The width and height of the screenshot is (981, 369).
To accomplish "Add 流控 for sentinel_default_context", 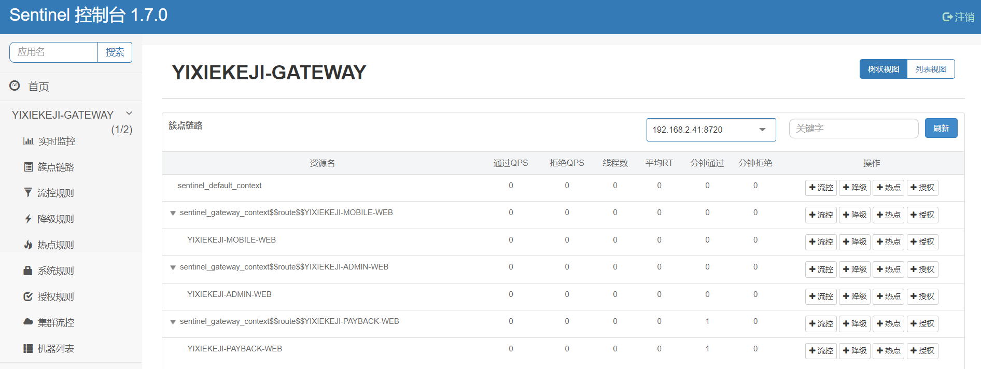I will (821, 188).
